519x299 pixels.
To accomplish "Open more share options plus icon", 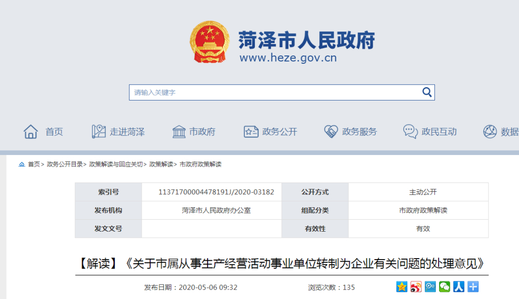I will 472,287.
